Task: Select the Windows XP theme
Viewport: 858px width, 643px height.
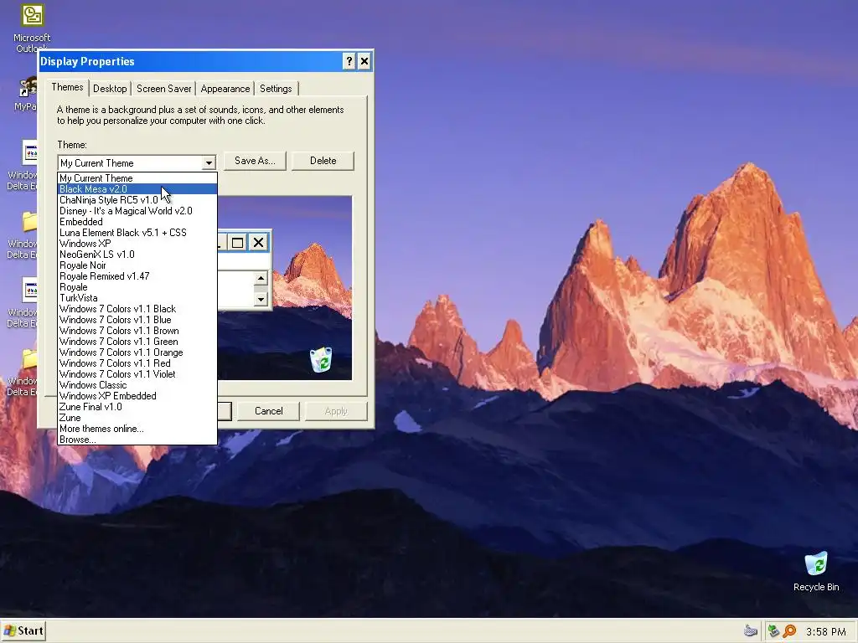Action: pyautogui.click(x=137, y=244)
